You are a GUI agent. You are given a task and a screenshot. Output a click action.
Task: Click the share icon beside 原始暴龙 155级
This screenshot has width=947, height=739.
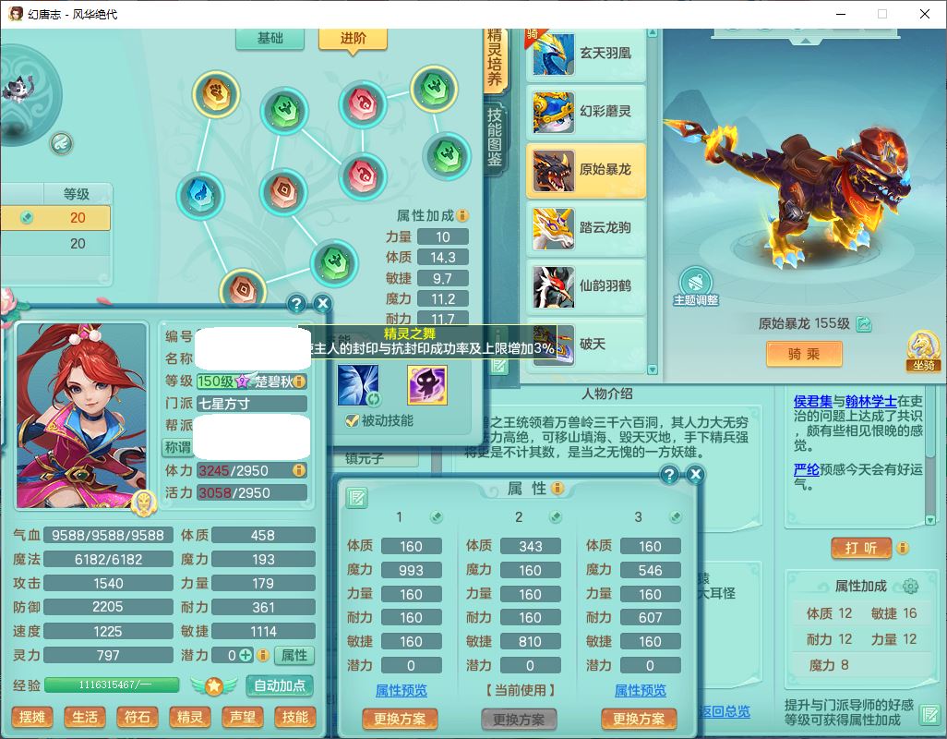[864, 324]
